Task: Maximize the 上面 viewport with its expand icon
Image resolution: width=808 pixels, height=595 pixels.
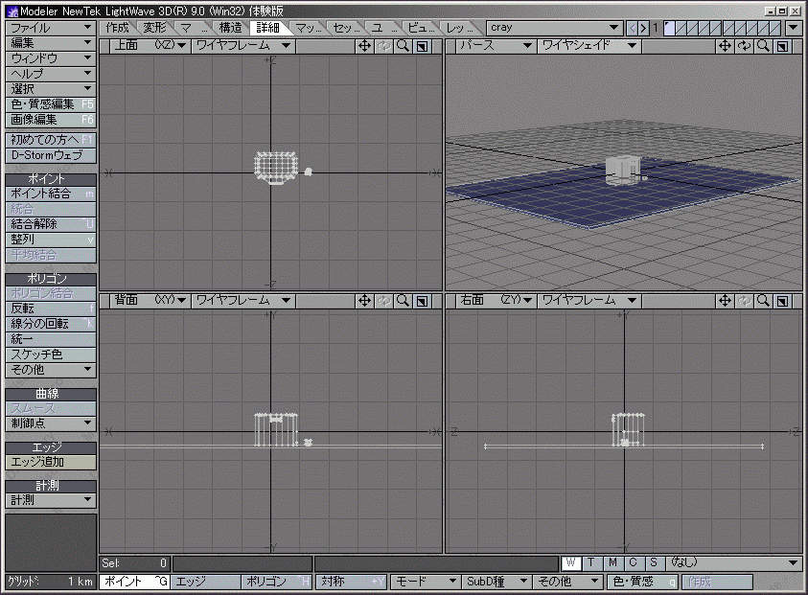Action: point(422,46)
